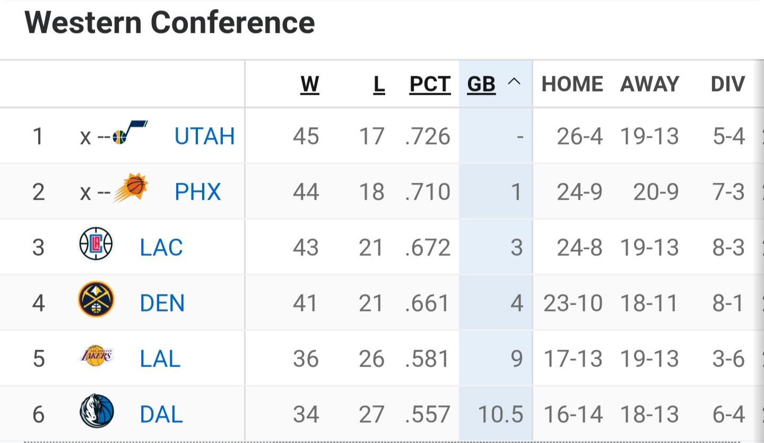Viewport: 764px width, 443px height.
Task: Sort standings by W column
Action: tap(310, 84)
